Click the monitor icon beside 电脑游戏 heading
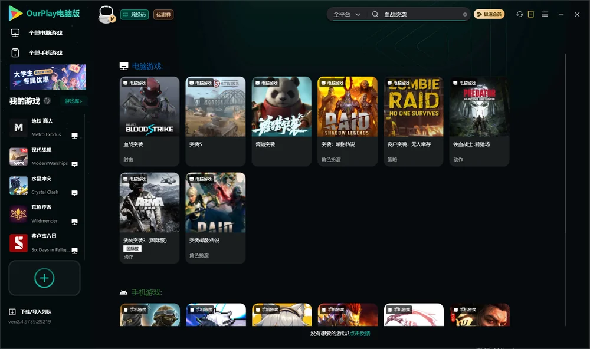 [124, 66]
